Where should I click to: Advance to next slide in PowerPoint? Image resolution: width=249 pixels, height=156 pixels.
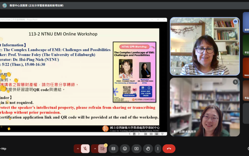pyautogui.click(x=139, y=134)
